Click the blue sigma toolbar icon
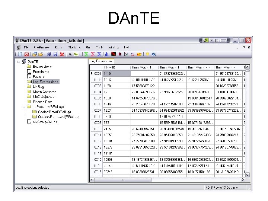 tap(99, 54)
